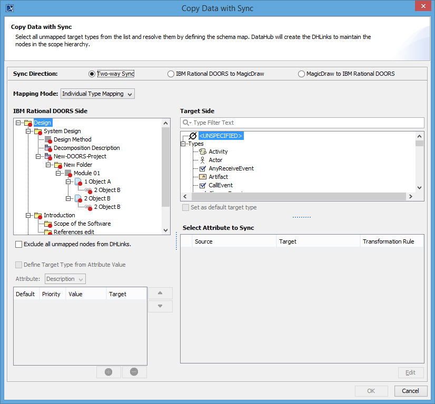Click the filter search magnifier icon
Screen dimensions: 435x404
186,123
